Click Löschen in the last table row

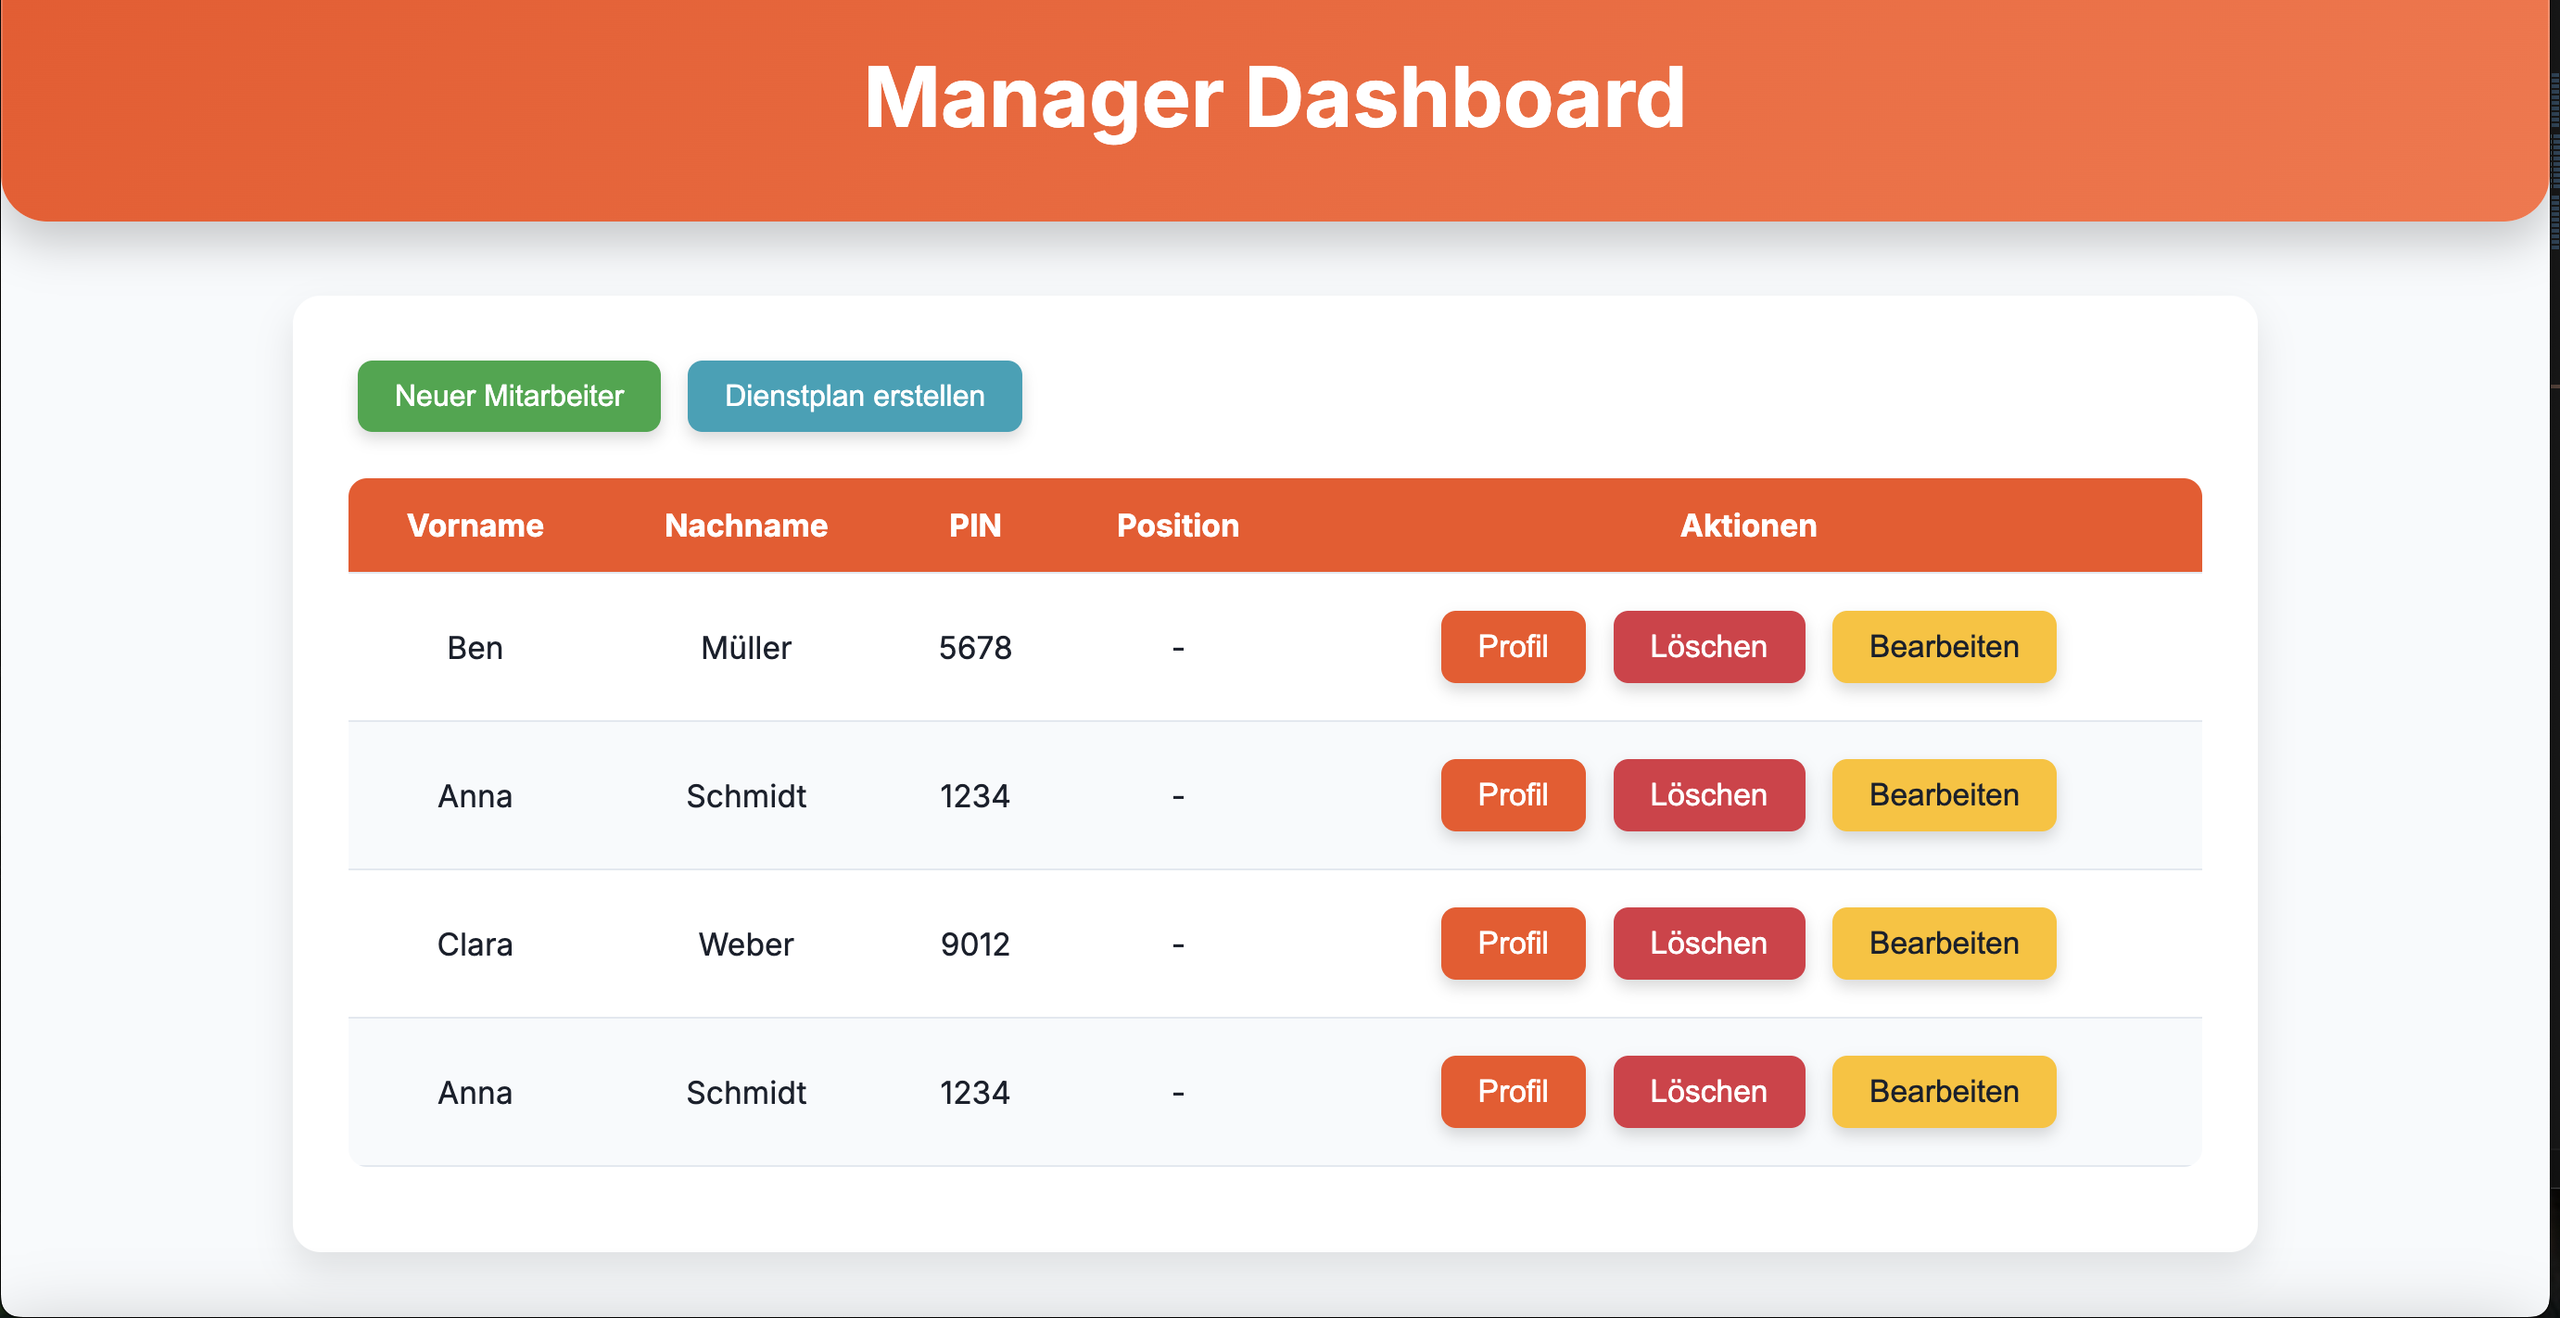click(1708, 1091)
